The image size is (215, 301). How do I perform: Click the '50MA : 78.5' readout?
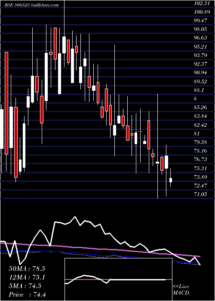point(27,269)
